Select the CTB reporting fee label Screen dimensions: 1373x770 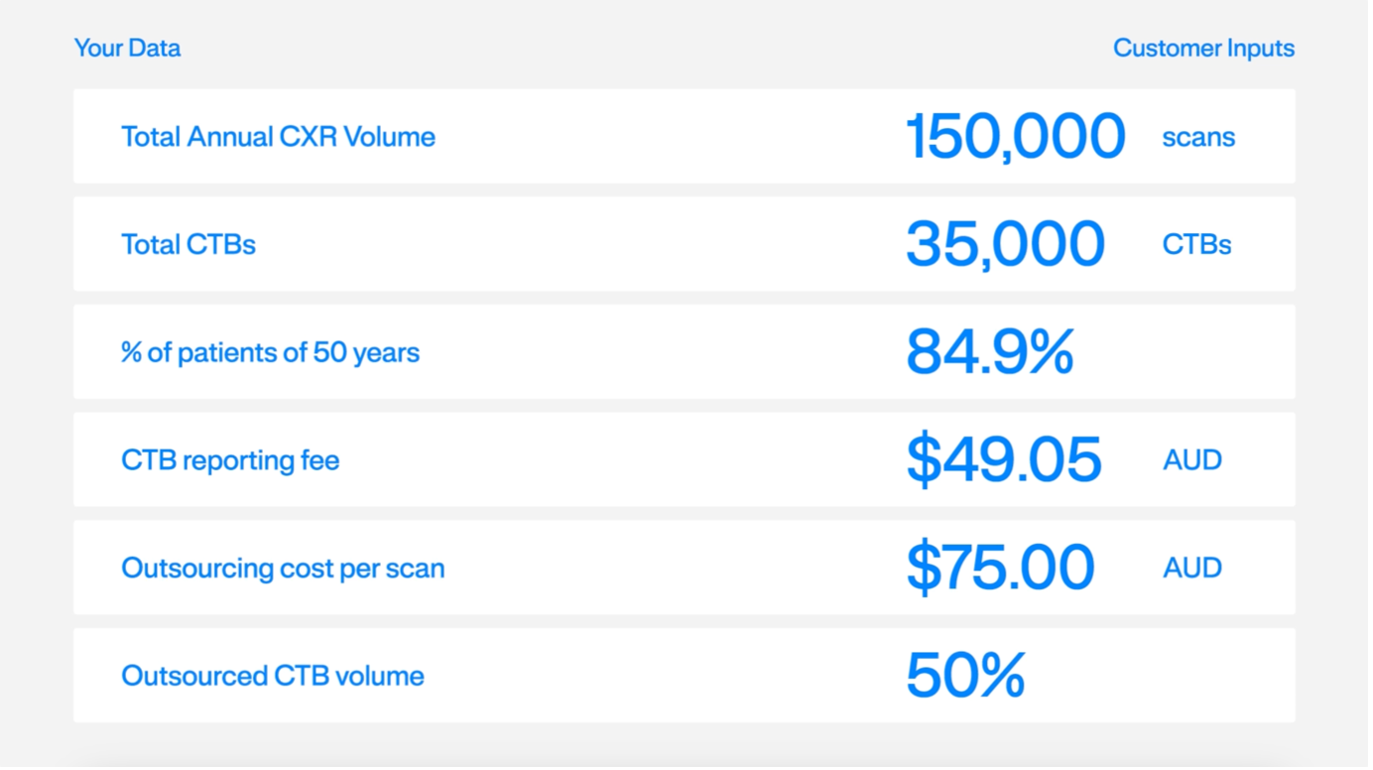tap(230, 460)
